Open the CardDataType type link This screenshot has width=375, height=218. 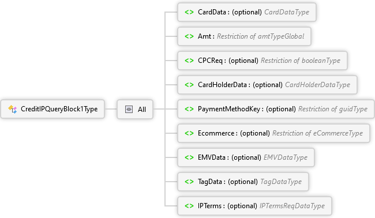tap(287, 12)
